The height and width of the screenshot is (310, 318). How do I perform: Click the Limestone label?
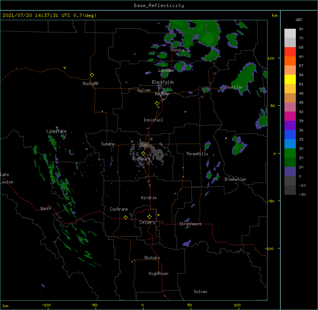coord(56,131)
